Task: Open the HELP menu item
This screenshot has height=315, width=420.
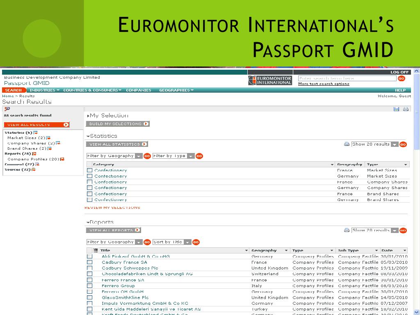Action: click(x=400, y=90)
